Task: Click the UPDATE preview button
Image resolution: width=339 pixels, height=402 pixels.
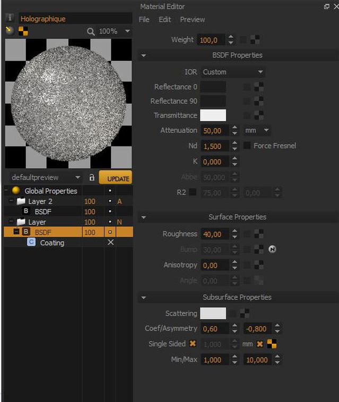Action: click(x=116, y=177)
